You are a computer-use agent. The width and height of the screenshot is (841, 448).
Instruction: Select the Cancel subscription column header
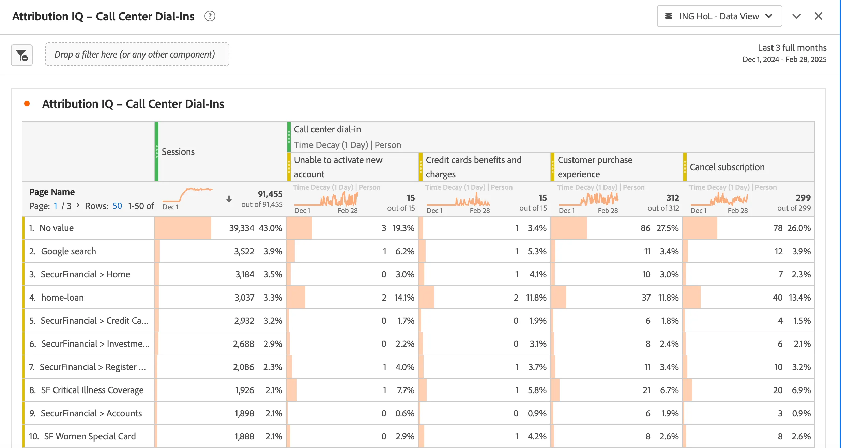pos(749,167)
